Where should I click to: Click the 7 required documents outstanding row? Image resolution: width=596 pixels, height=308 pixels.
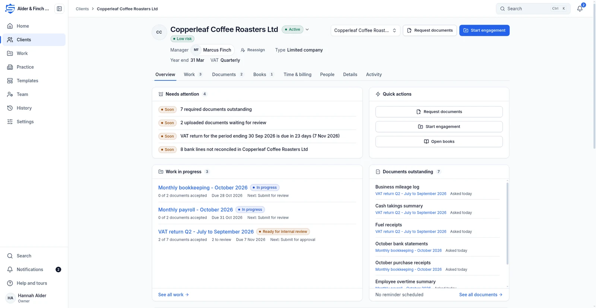(x=257, y=109)
